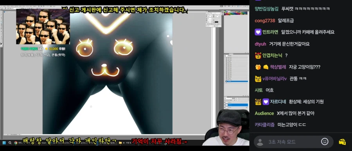352x151 pixels.
Task: Click the purple heart badge next to 자르디네
Action: pyautogui.click(x=266, y=102)
